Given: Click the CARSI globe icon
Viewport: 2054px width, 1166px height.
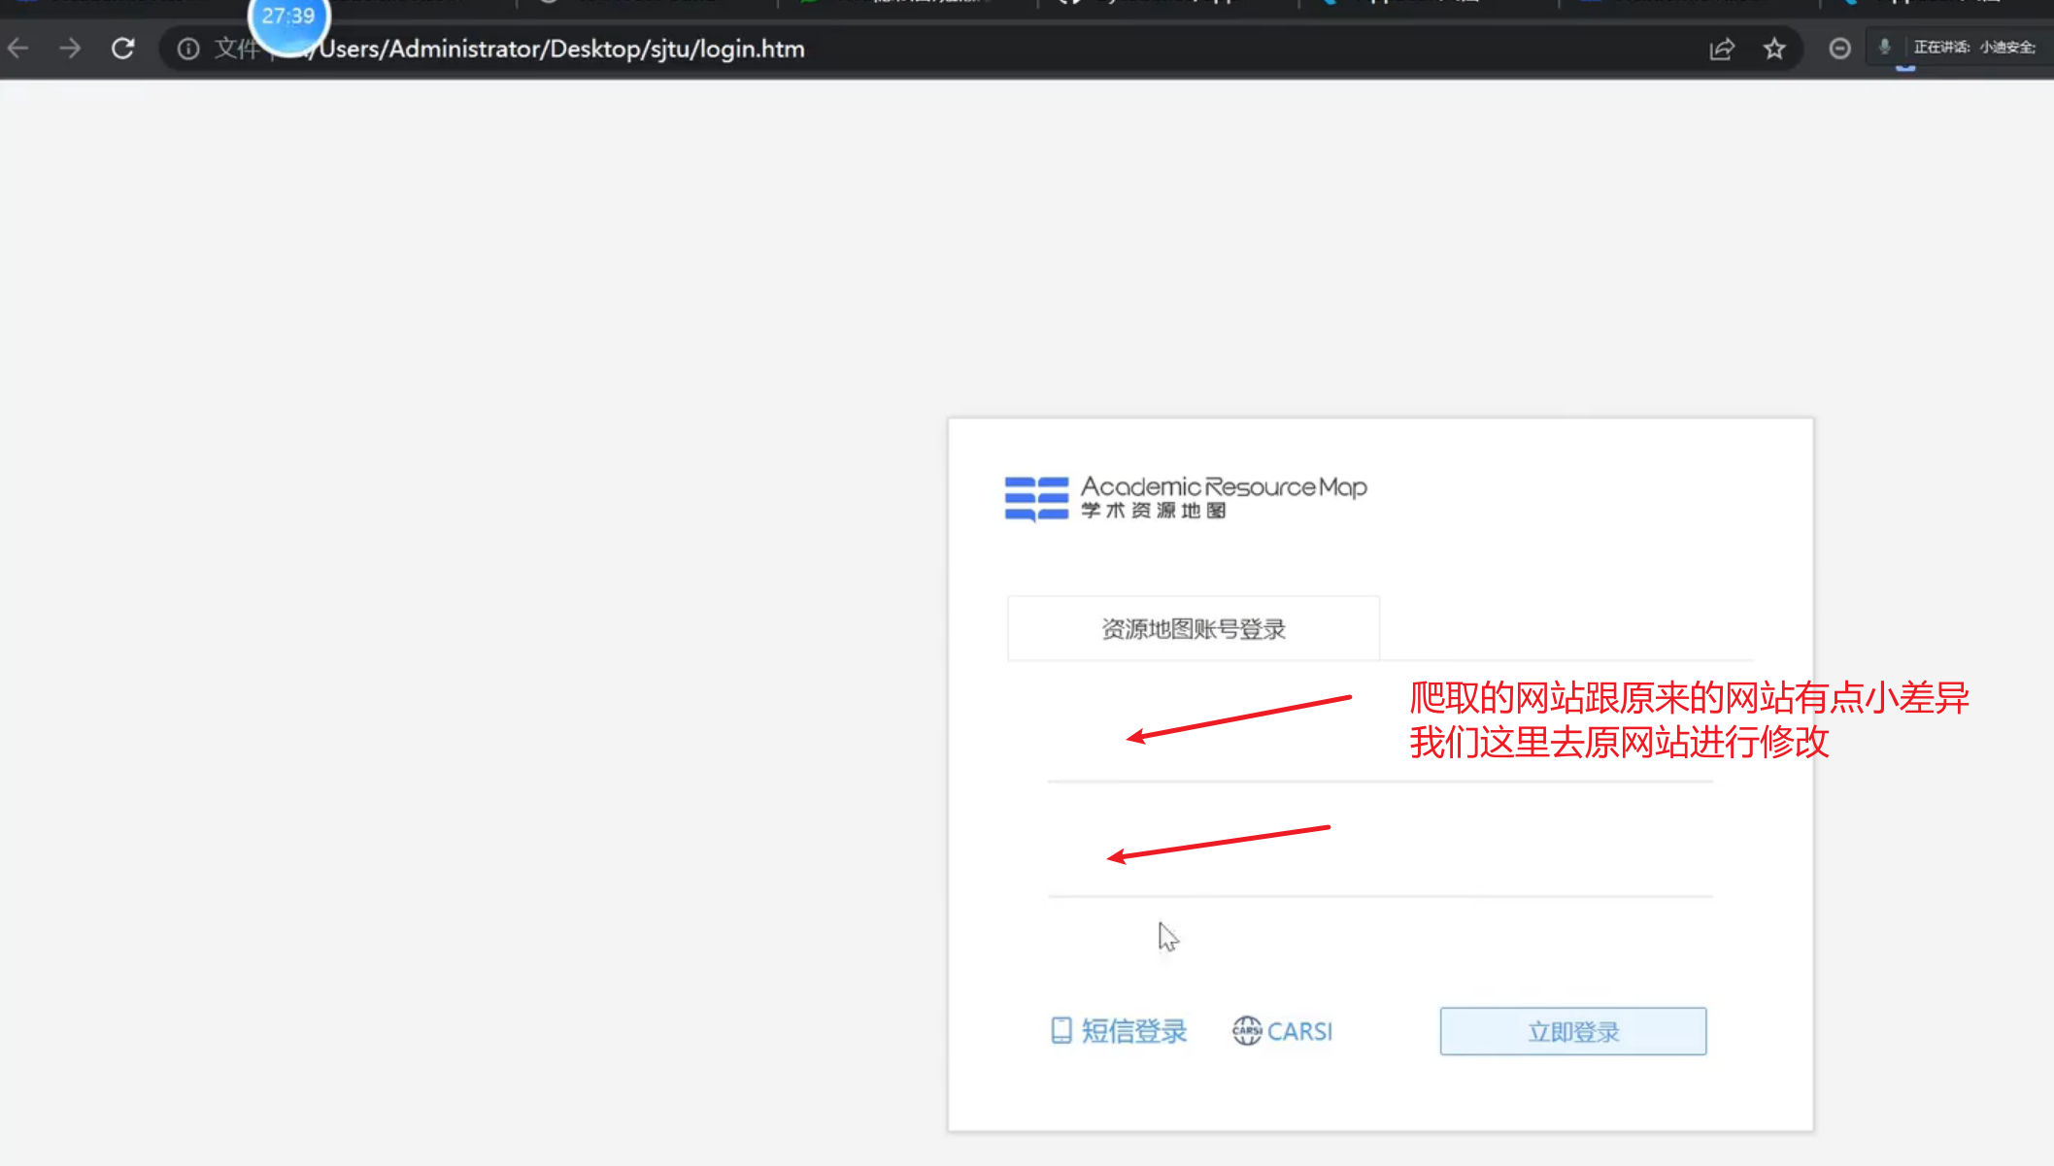Looking at the screenshot, I should point(1247,1030).
